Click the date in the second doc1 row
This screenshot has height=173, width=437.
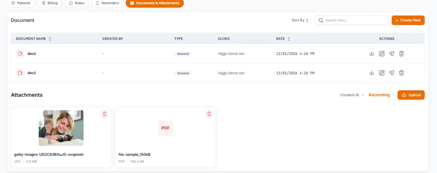[295, 73]
